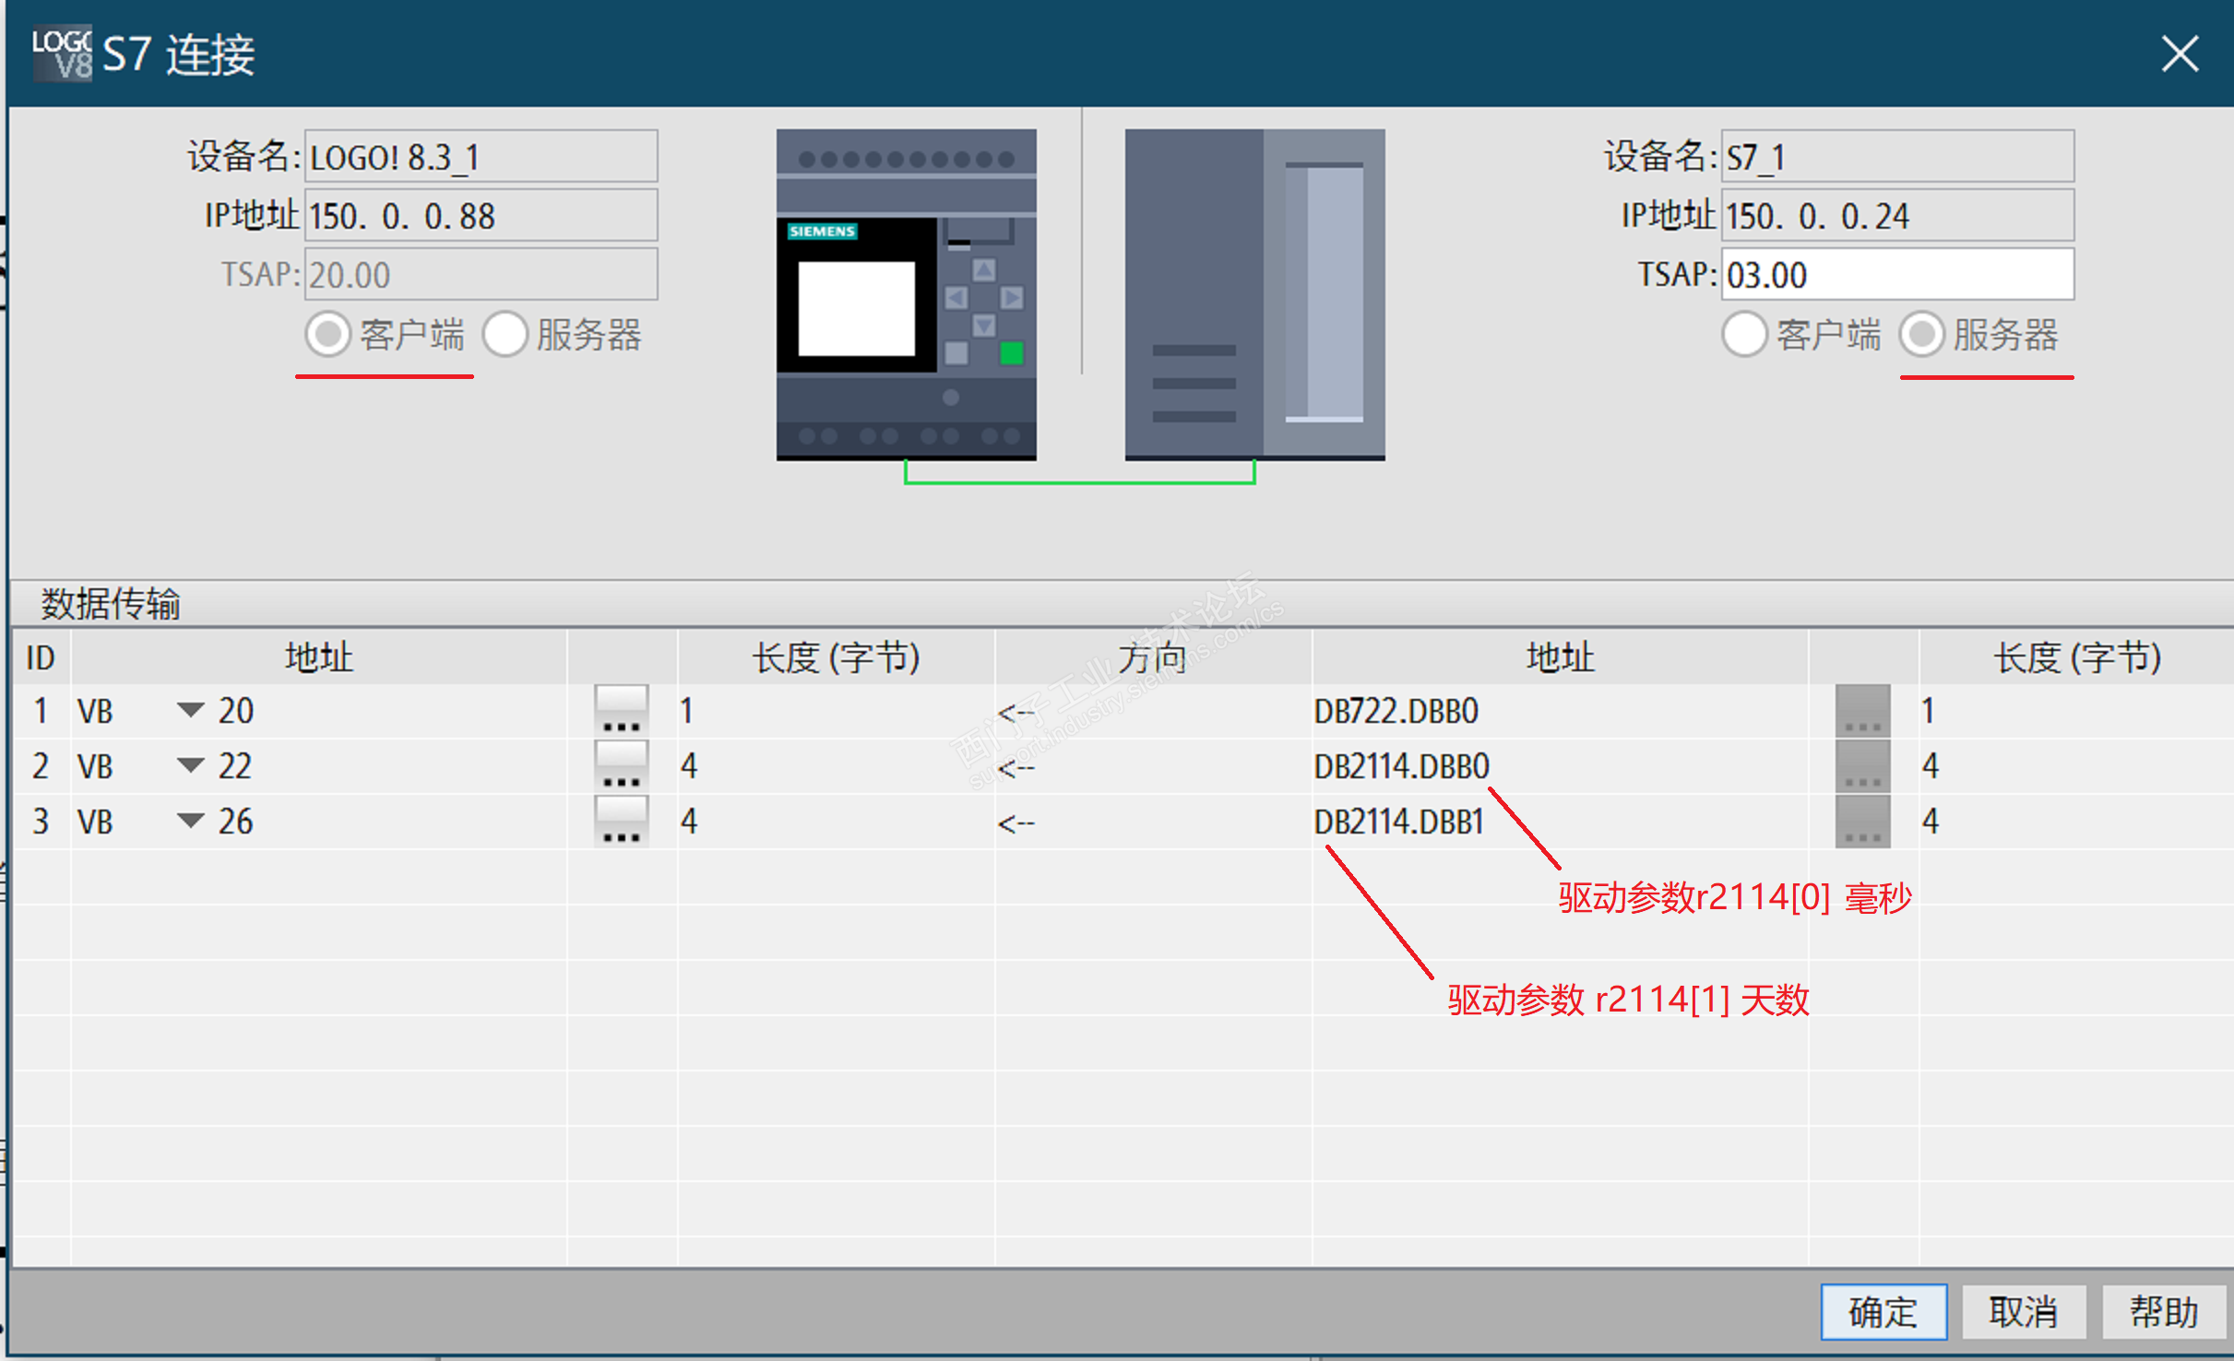Viewport: 2234px width, 1361px height.
Task: Select left device 服务器 radio button
Action: pos(505,334)
